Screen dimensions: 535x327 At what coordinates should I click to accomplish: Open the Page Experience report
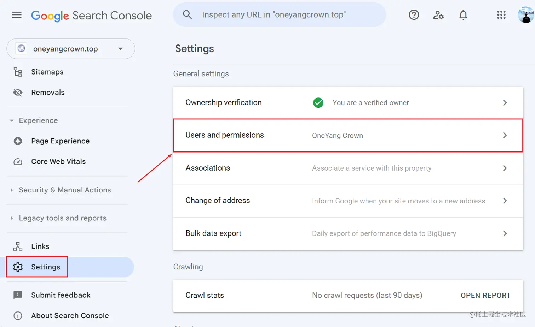[60, 141]
